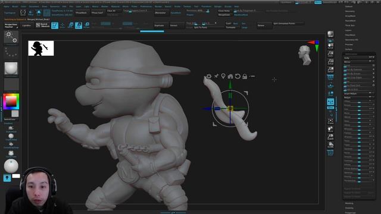Toggle the XYZ rotation mode button
The height and width of the screenshot is (214, 381).
pos(330,108)
